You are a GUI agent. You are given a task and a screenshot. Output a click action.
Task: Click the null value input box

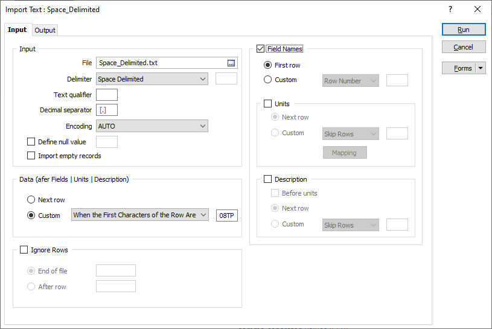pyautogui.click(x=107, y=142)
